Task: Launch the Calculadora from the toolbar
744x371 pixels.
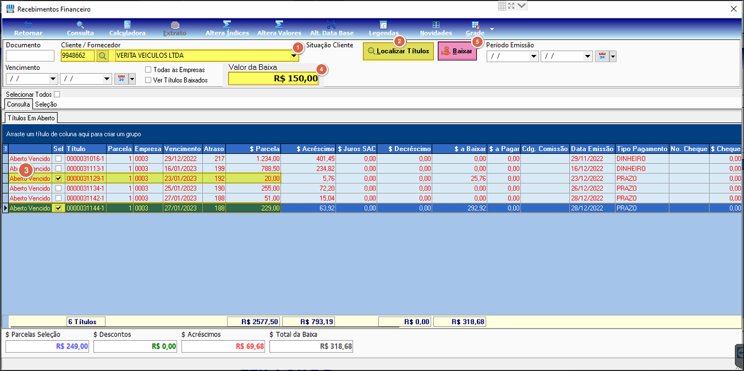Action: (x=127, y=28)
